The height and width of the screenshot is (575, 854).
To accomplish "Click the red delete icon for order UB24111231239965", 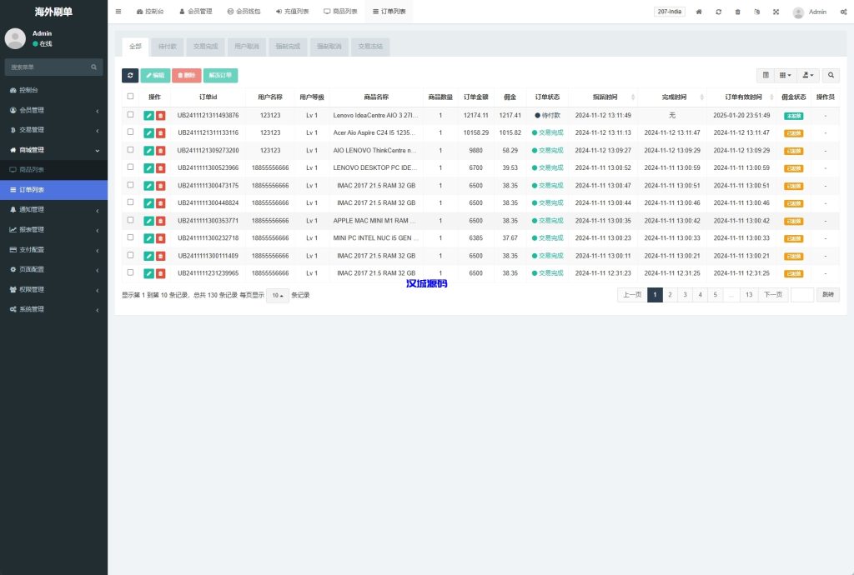I will coord(160,273).
